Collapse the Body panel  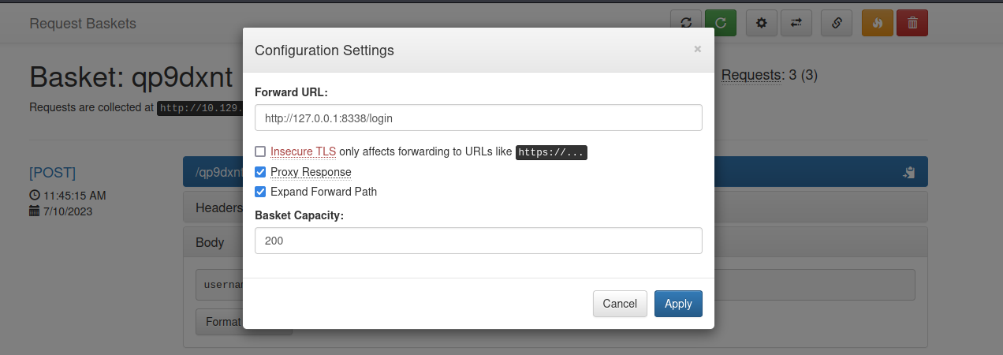pos(210,243)
